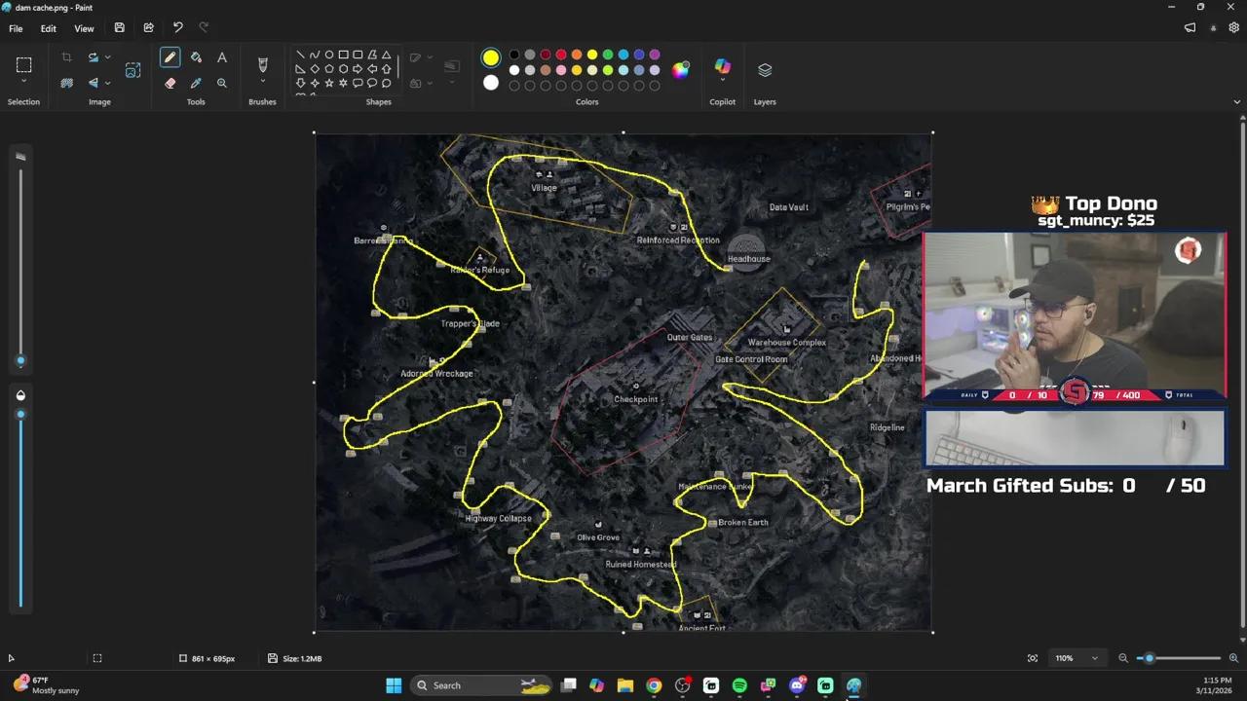Open the Edit colors wheel
Viewport: 1247px width, 701px height.
pyautogui.click(x=680, y=69)
